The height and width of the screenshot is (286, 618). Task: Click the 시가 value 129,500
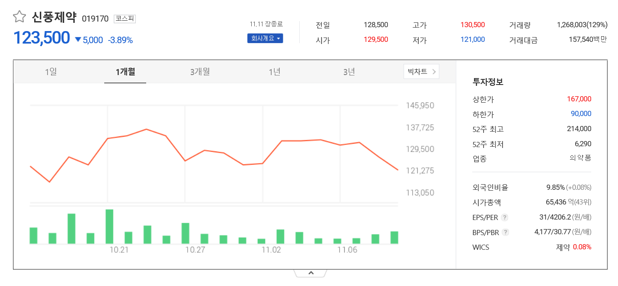(x=376, y=40)
